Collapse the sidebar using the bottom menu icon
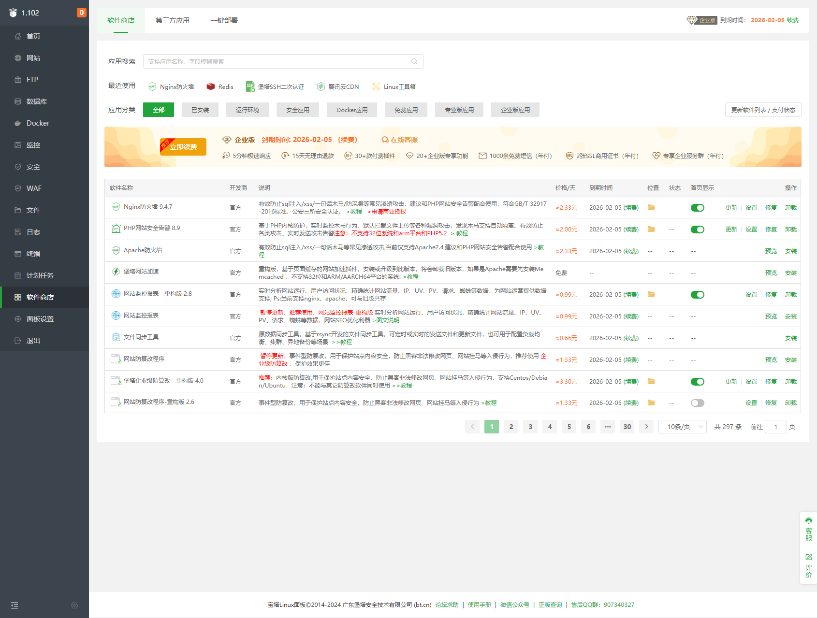Image resolution: width=817 pixels, height=618 pixels. click(15, 605)
